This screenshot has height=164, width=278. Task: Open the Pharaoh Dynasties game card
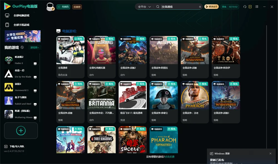click(164, 140)
